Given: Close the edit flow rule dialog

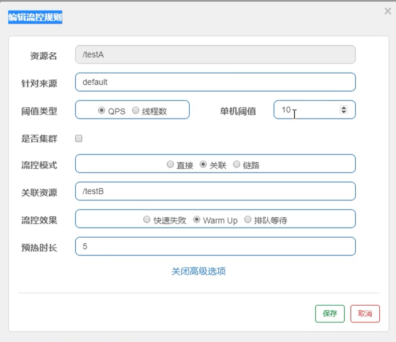Looking at the screenshot, I should 387,12.
